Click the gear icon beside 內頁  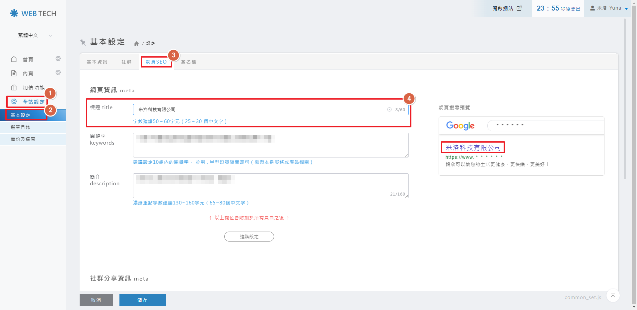[58, 72]
